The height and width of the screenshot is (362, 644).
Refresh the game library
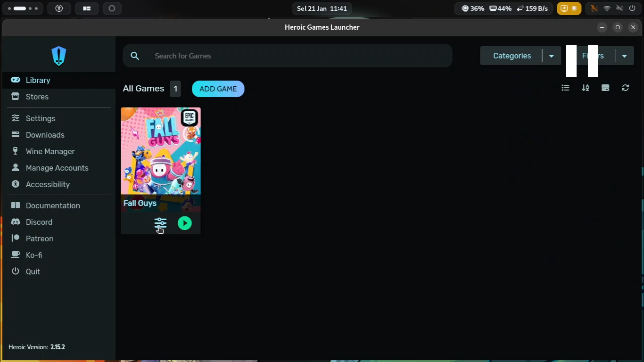625,88
